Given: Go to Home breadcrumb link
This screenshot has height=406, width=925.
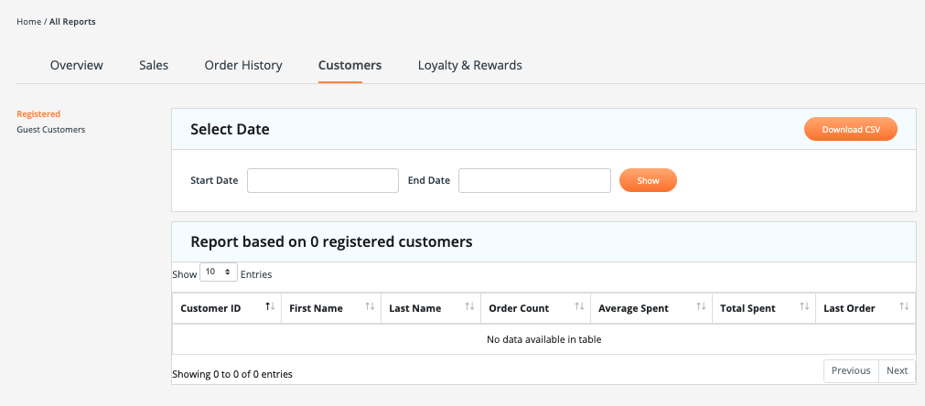Looking at the screenshot, I should tap(29, 22).
